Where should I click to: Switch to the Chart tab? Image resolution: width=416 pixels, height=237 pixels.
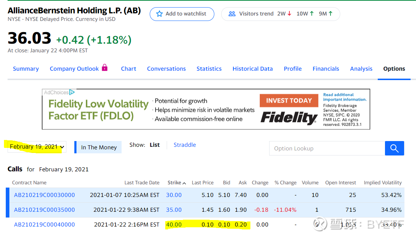pos(128,69)
